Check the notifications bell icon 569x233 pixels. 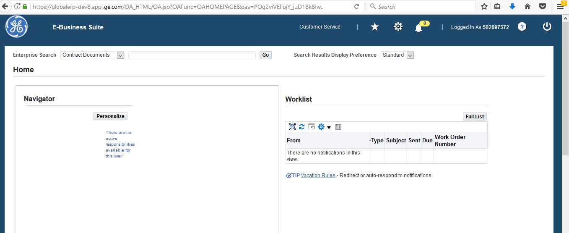[x=418, y=28]
